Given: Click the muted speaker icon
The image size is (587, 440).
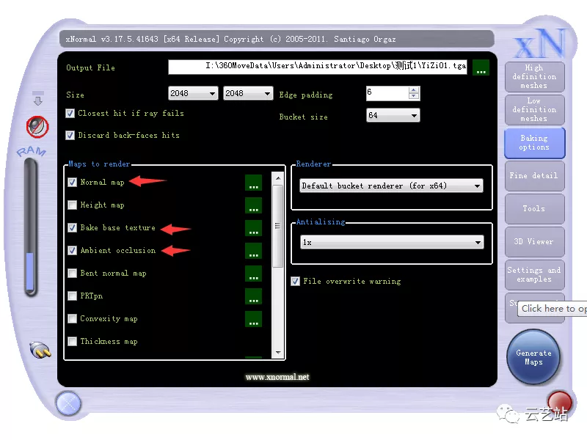Looking at the screenshot, I should 37,127.
